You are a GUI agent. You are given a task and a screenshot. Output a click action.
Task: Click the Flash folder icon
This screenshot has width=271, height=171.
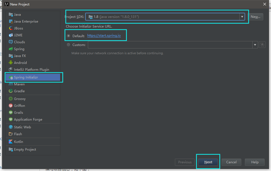pyautogui.click(x=11, y=134)
